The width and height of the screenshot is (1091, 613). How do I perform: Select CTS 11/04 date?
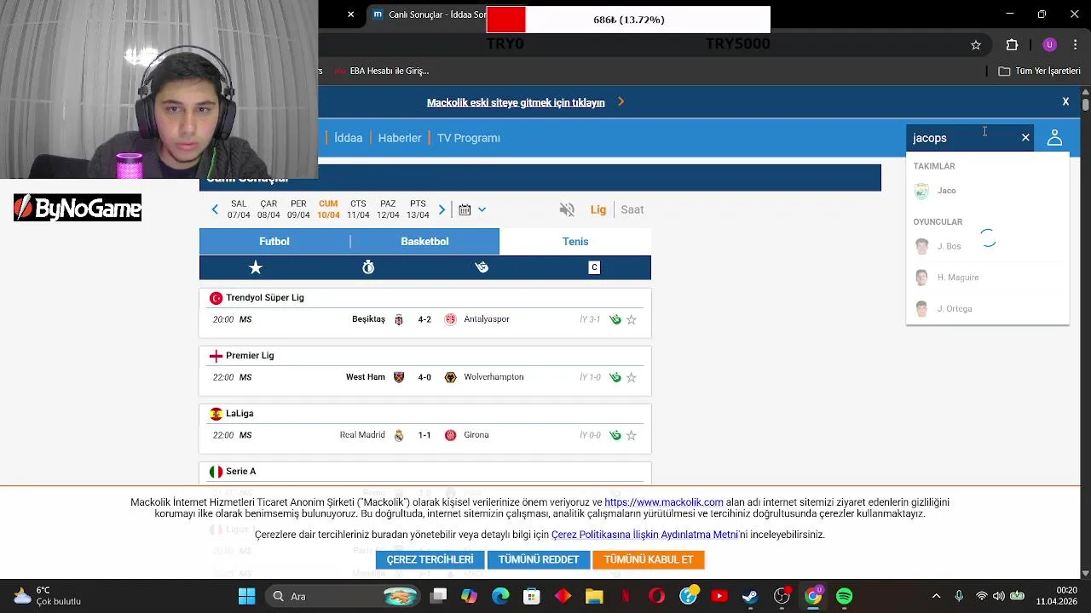point(358,209)
